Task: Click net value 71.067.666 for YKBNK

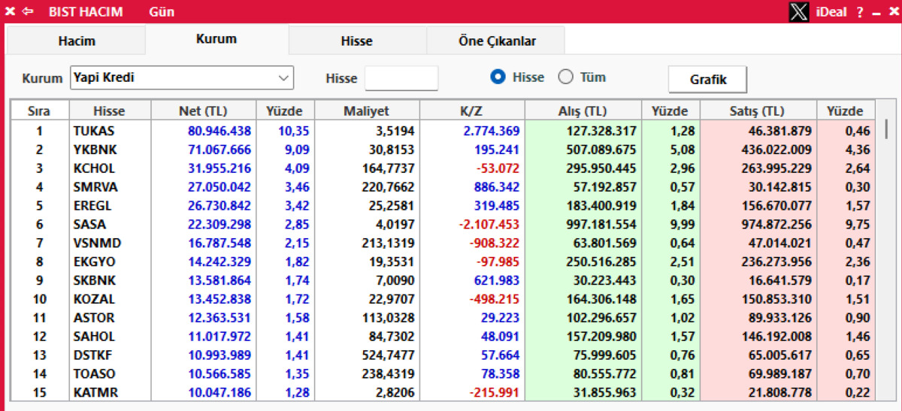Action: [219, 150]
